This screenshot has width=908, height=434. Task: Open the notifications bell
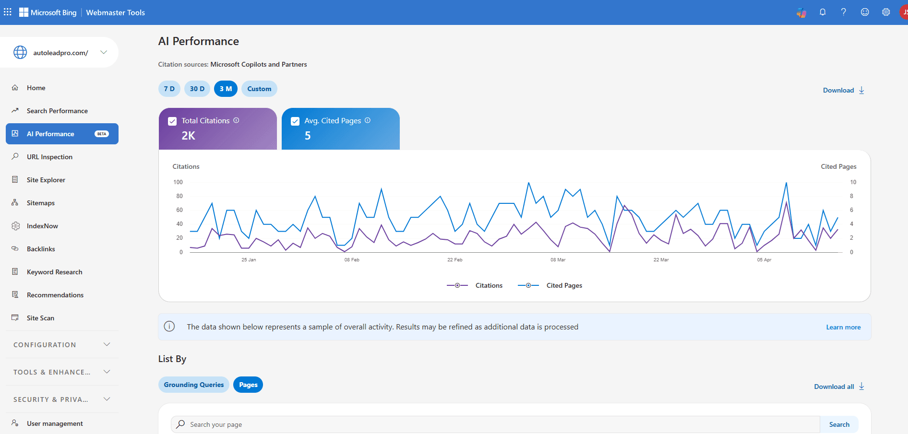(x=823, y=12)
